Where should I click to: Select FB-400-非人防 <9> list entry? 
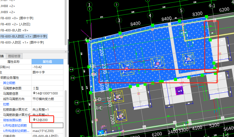[14, 30]
